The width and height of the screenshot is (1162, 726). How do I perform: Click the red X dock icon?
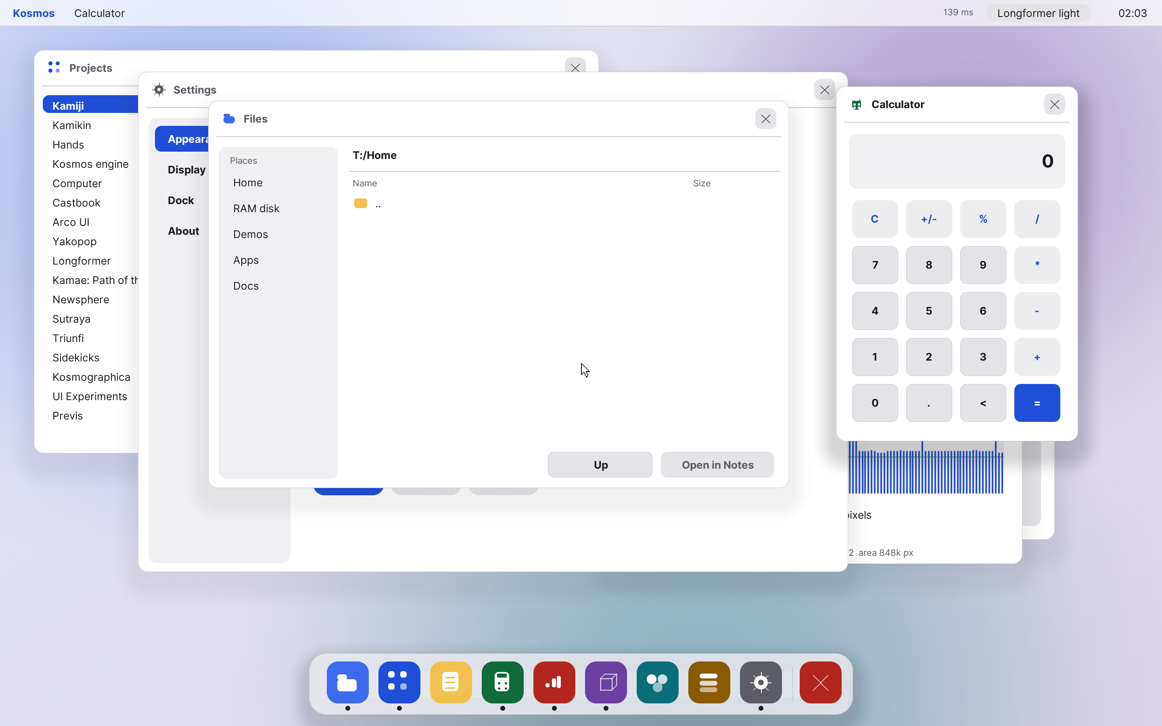tap(820, 682)
